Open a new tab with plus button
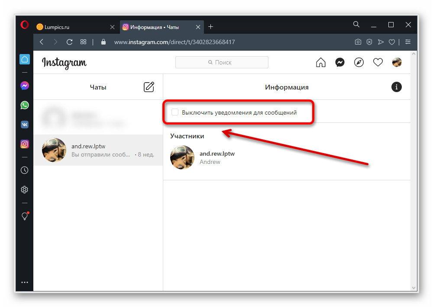Viewport: 433px width, 307px height. 211,27
